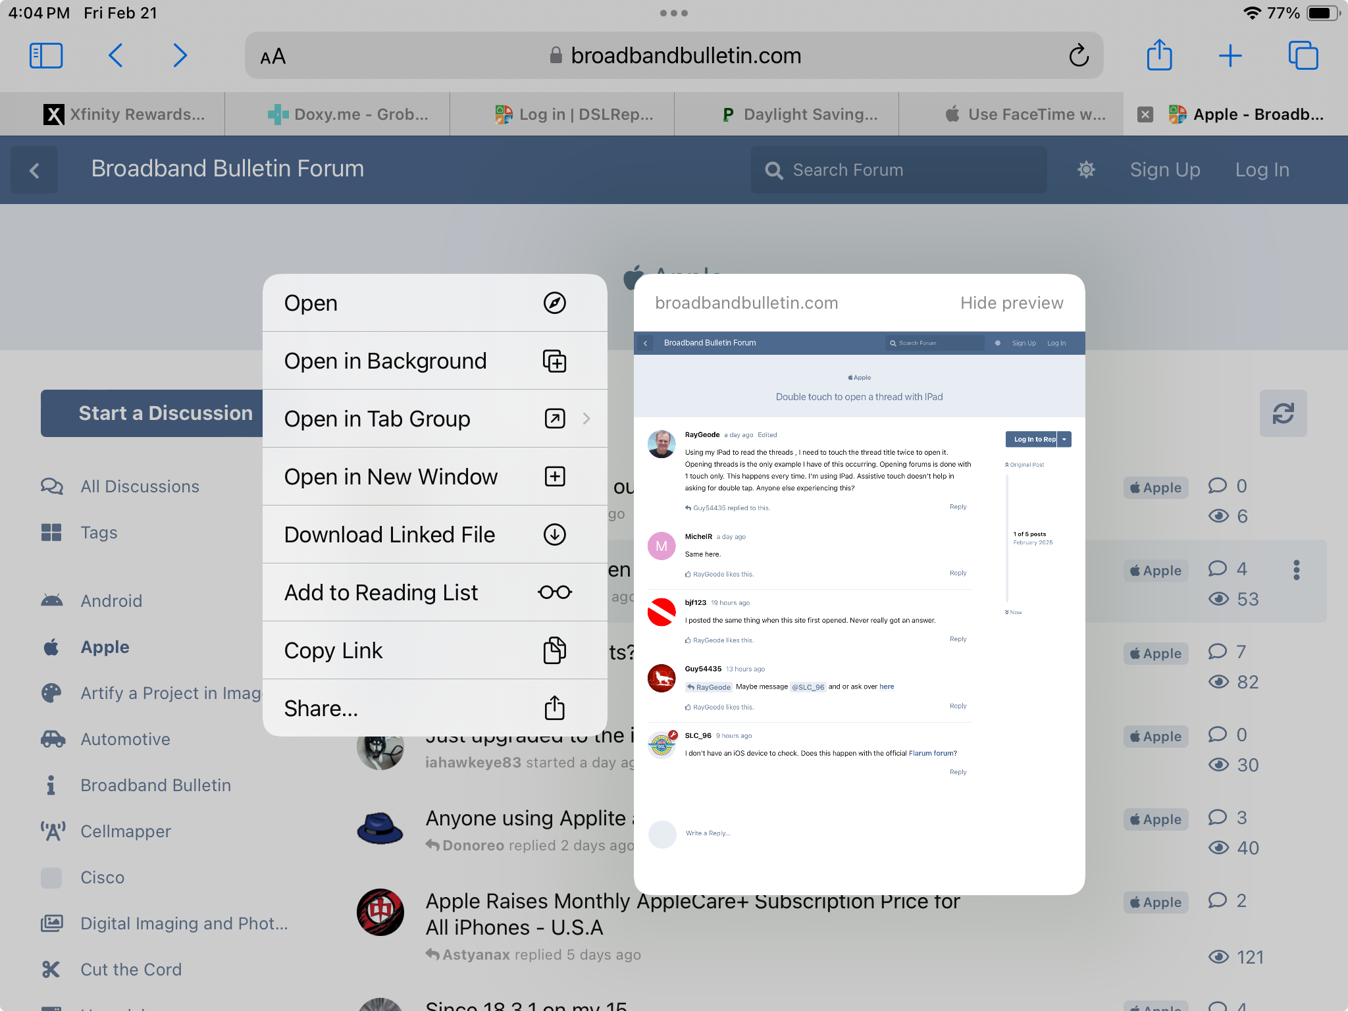Select the Apple tag in the sidebar
The width and height of the screenshot is (1348, 1011).
click(x=105, y=647)
